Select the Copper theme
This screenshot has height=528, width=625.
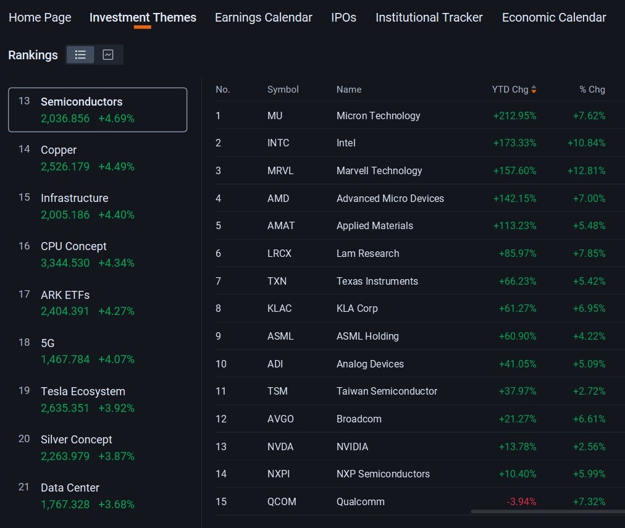(x=98, y=158)
